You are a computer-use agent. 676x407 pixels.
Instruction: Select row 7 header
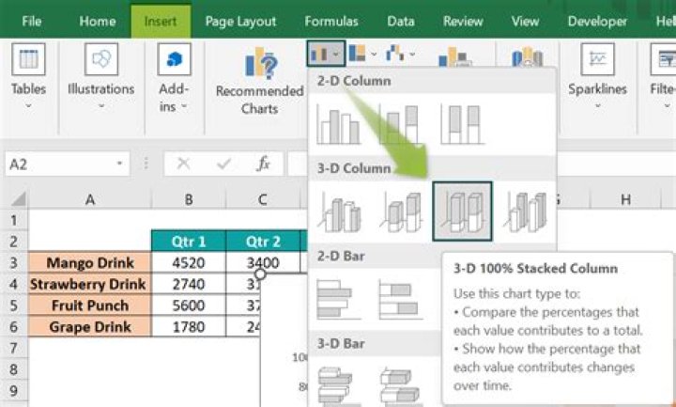pyautogui.click(x=13, y=348)
